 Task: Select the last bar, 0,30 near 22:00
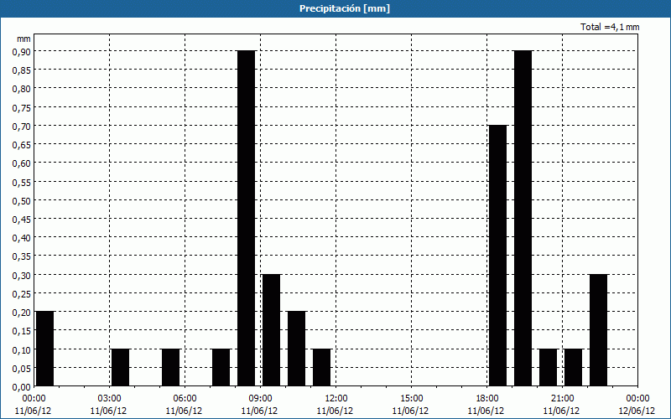598,329
